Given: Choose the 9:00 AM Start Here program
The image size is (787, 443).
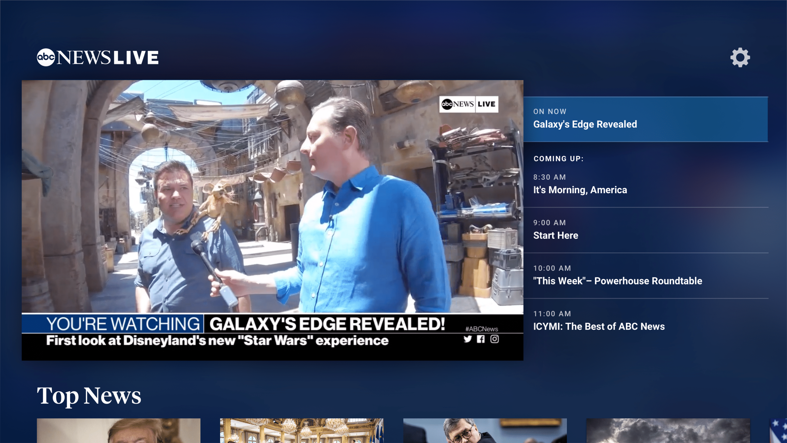Looking at the screenshot, I should (x=645, y=230).
